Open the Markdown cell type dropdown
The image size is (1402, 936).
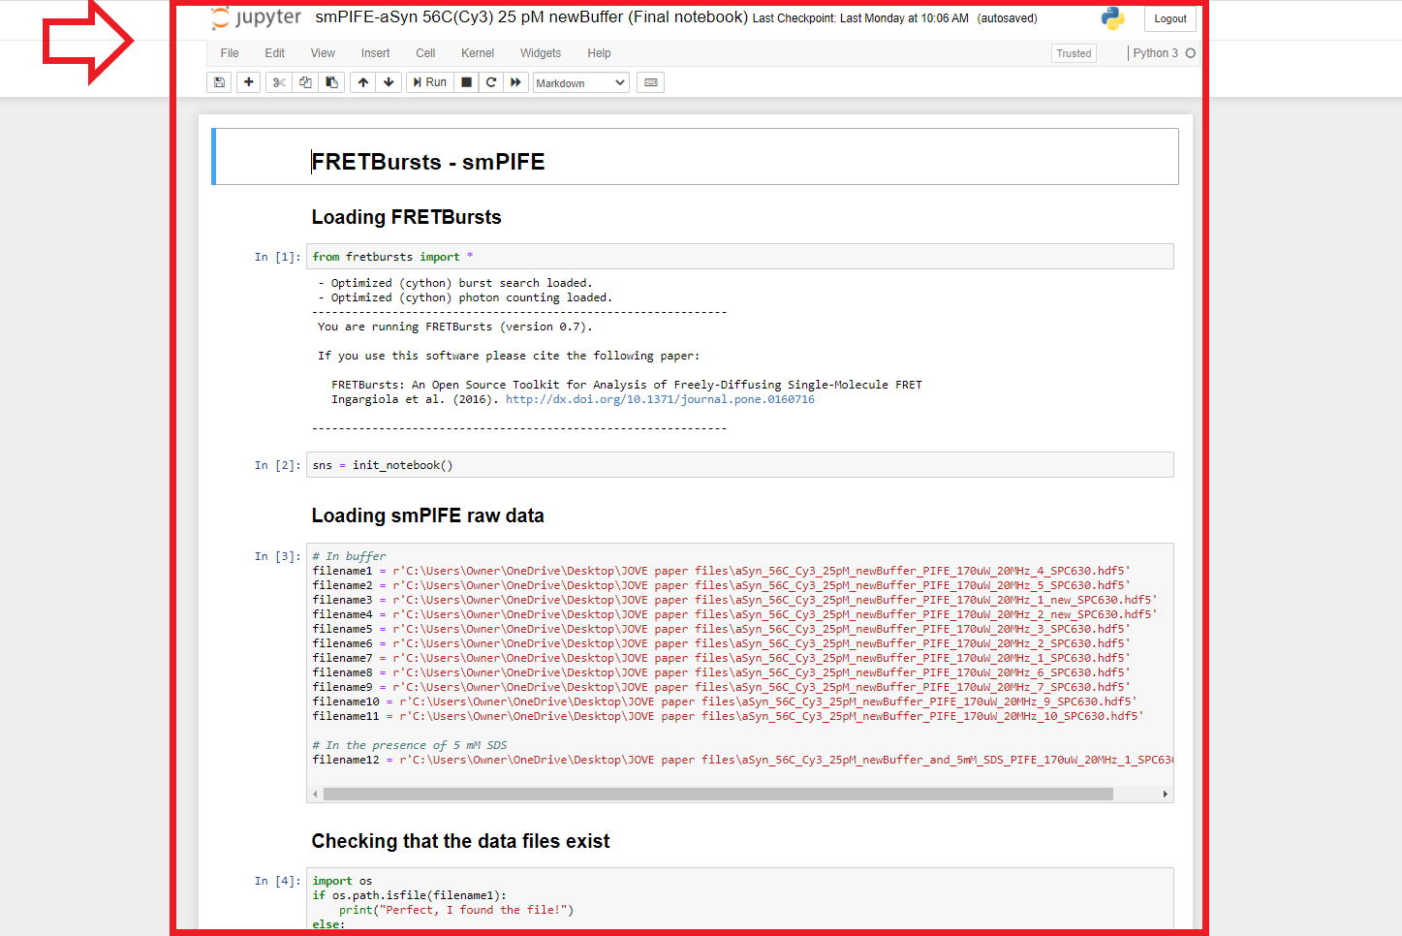pyautogui.click(x=580, y=83)
